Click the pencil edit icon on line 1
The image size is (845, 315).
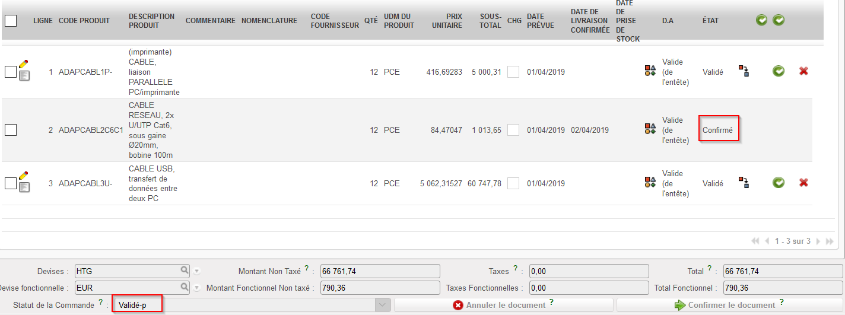point(24,63)
